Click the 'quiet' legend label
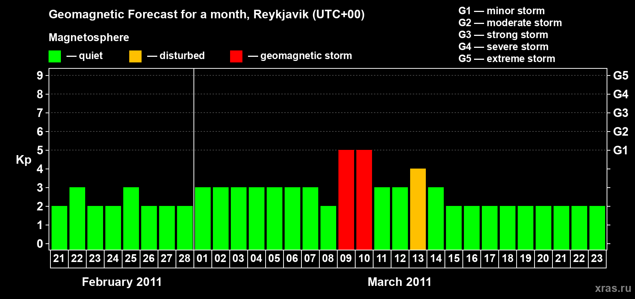Viewport: 635px width, 299px height. [91, 56]
